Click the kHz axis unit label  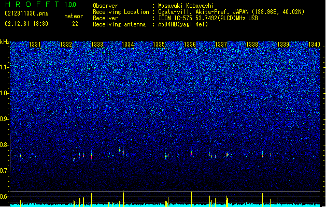pyautogui.click(x=5, y=42)
